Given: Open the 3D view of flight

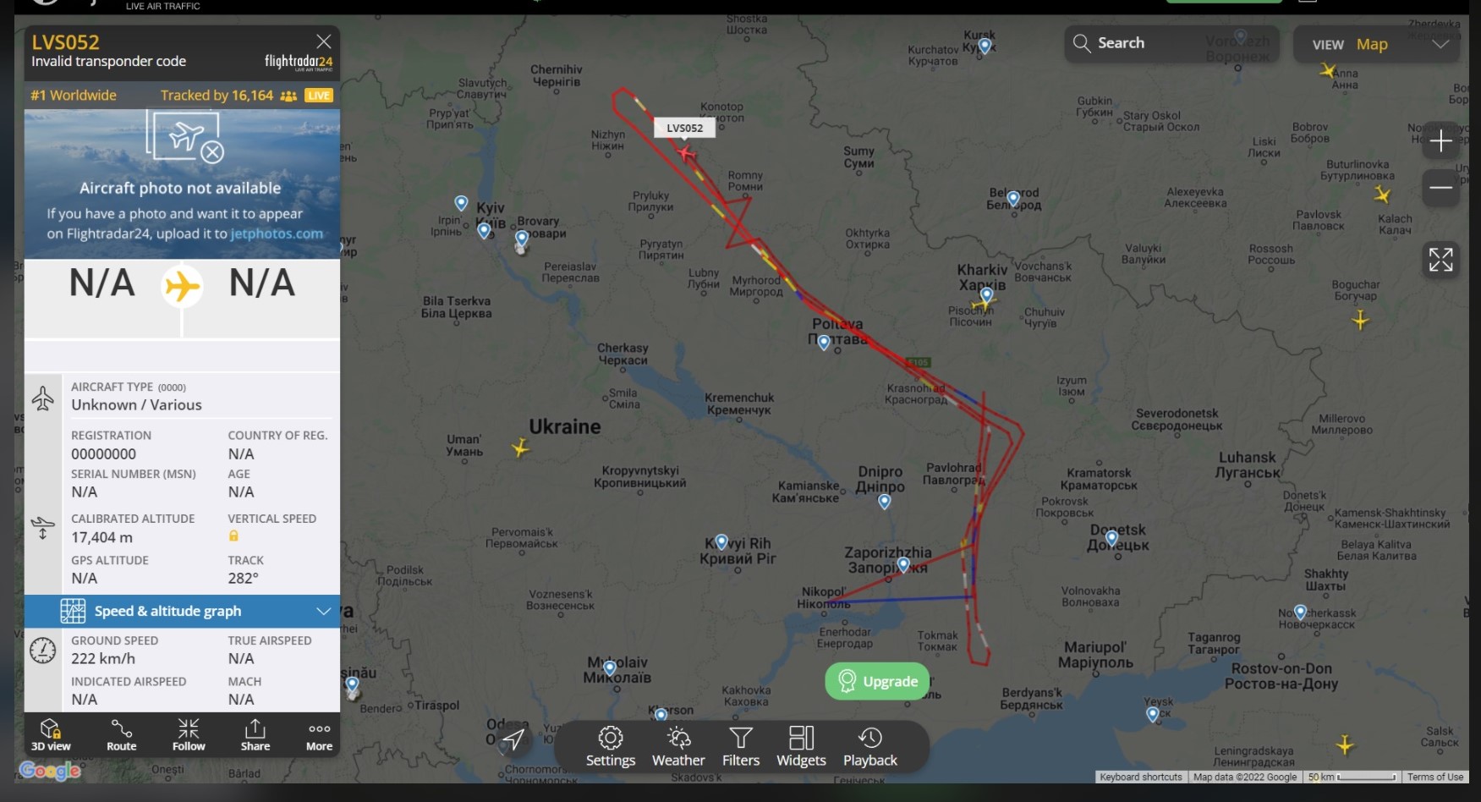Looking at the screenshot, I should (x=50, y=734).
